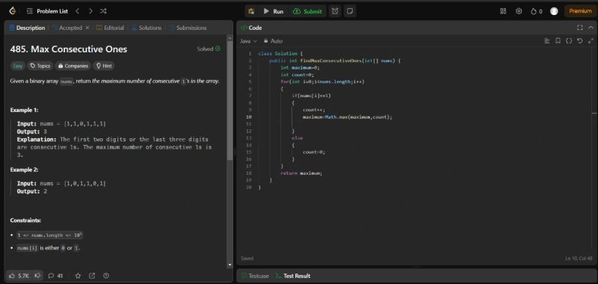This screenshot has width=598, height=284.
Task: Open feedback help circle icon
Action: pos(106,276)
